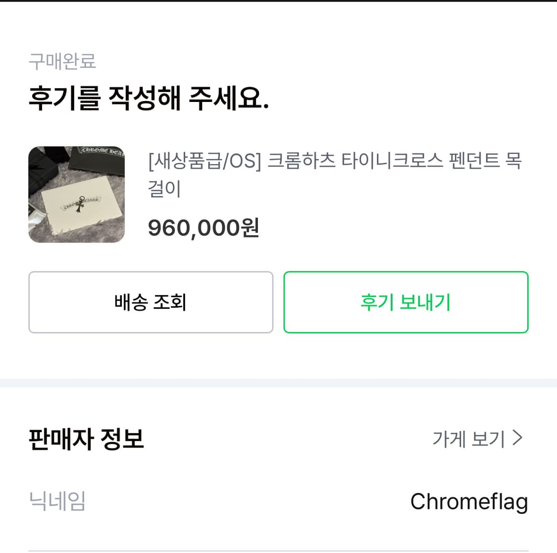
Task: Click the 구매완료 status label
Action: pos(61,61)
